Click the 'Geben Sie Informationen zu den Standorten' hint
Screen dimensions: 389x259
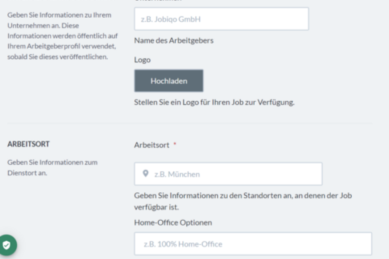243,201
